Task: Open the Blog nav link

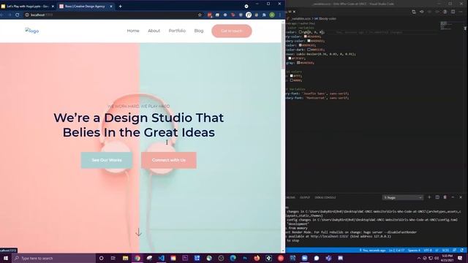Action: point(199,31)
